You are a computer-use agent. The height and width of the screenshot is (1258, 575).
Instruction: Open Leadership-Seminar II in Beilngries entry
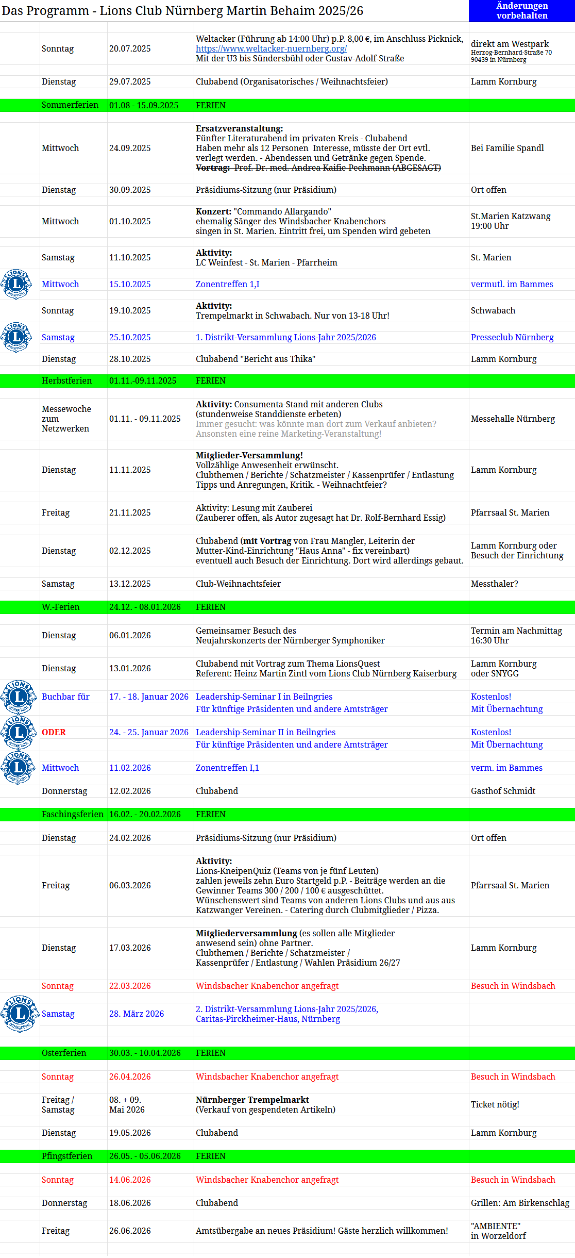click(x=265, y=732)
